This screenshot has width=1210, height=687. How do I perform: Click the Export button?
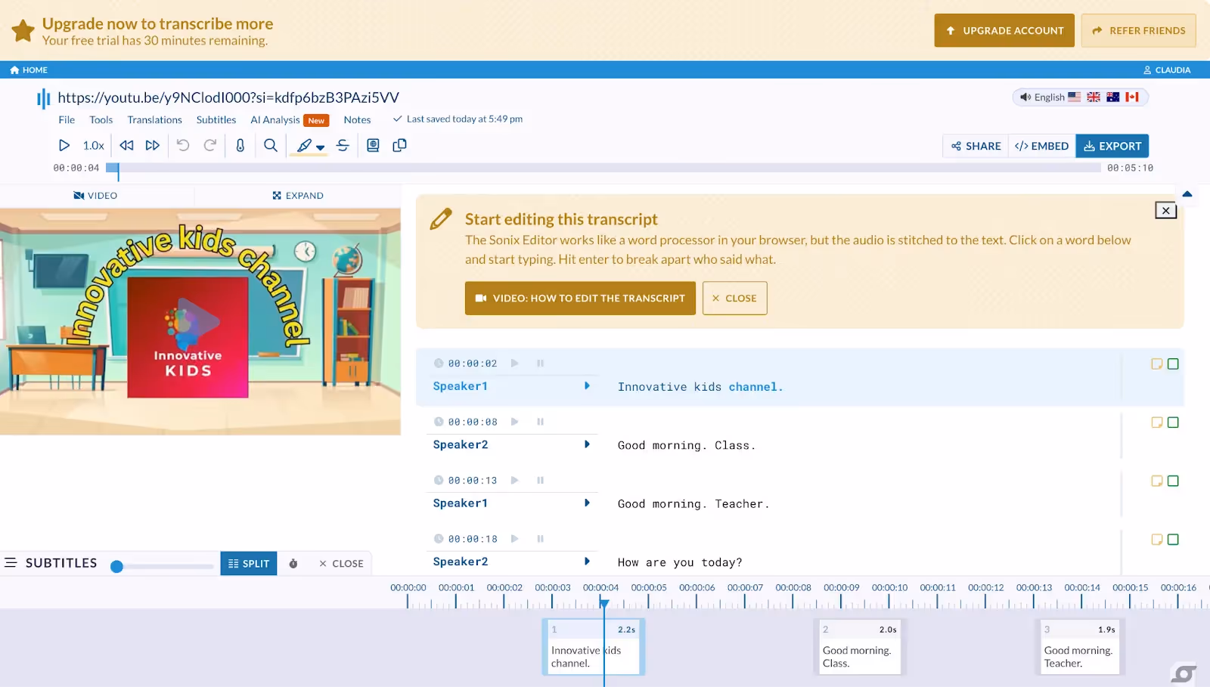1112,146
